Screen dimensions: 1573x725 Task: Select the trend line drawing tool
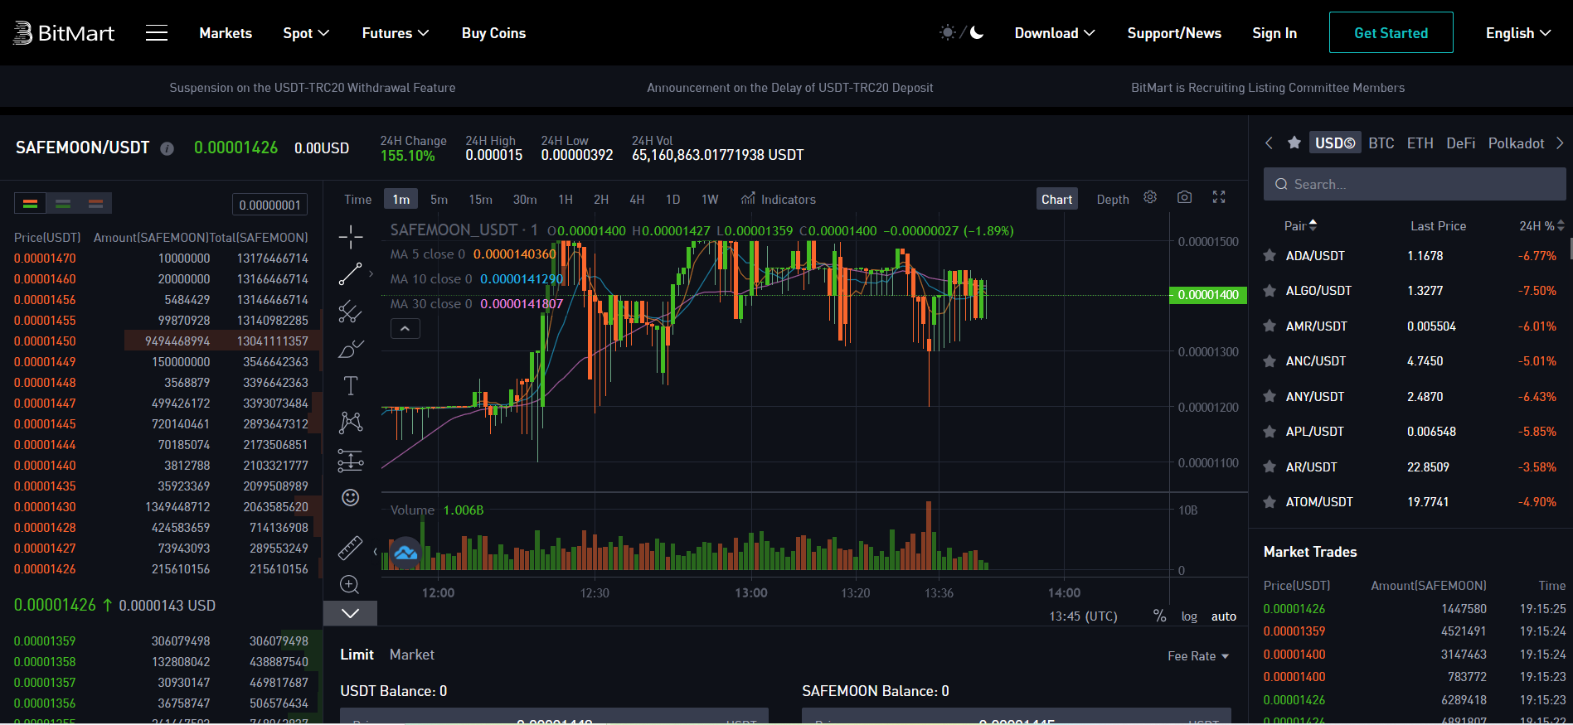(x=351, y=274)
